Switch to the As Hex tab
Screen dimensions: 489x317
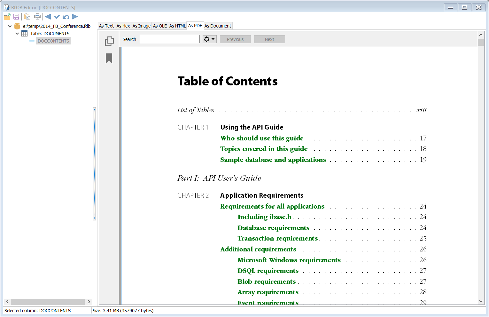(x=123, y=26)
